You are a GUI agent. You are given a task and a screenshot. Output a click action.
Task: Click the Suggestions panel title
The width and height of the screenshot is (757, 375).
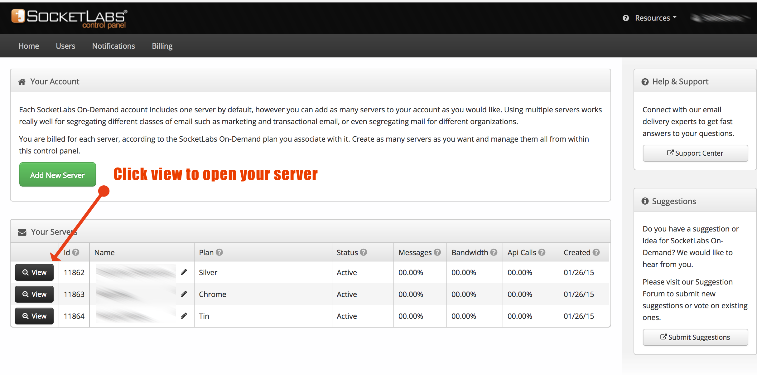674,201
